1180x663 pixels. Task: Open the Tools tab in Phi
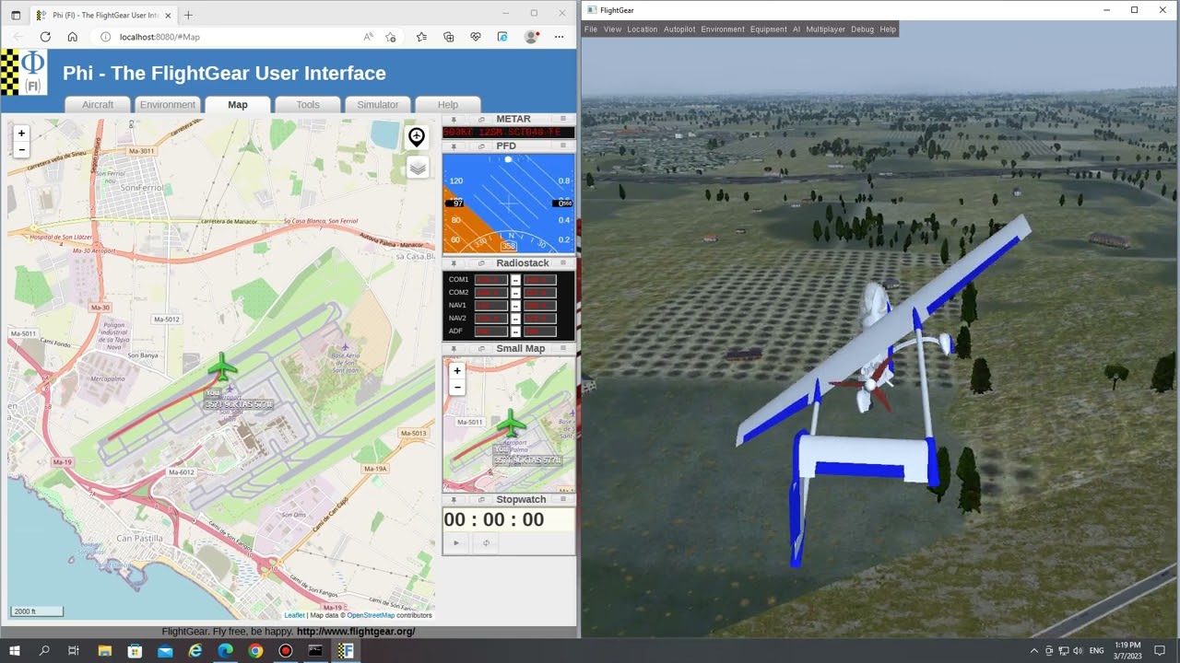308,104
